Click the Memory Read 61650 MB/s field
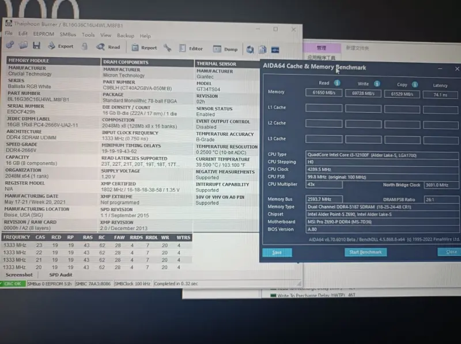This screenshot has height=344, width=461. tap(324, 93)
